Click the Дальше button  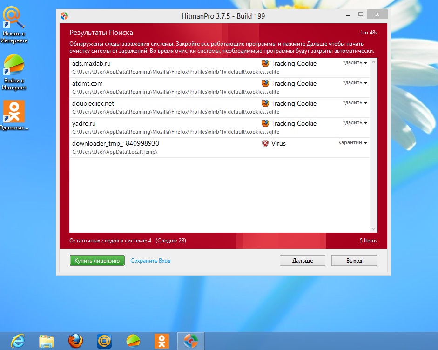[x=302, y=260]
